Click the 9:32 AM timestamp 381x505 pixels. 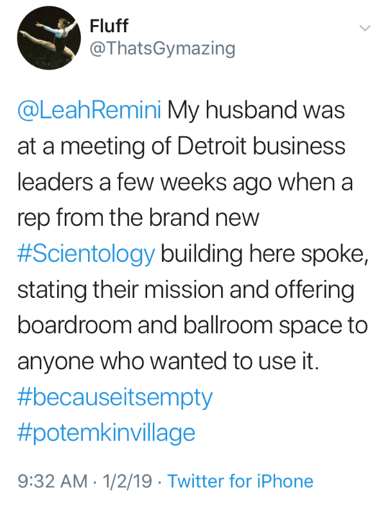point(53,481)
